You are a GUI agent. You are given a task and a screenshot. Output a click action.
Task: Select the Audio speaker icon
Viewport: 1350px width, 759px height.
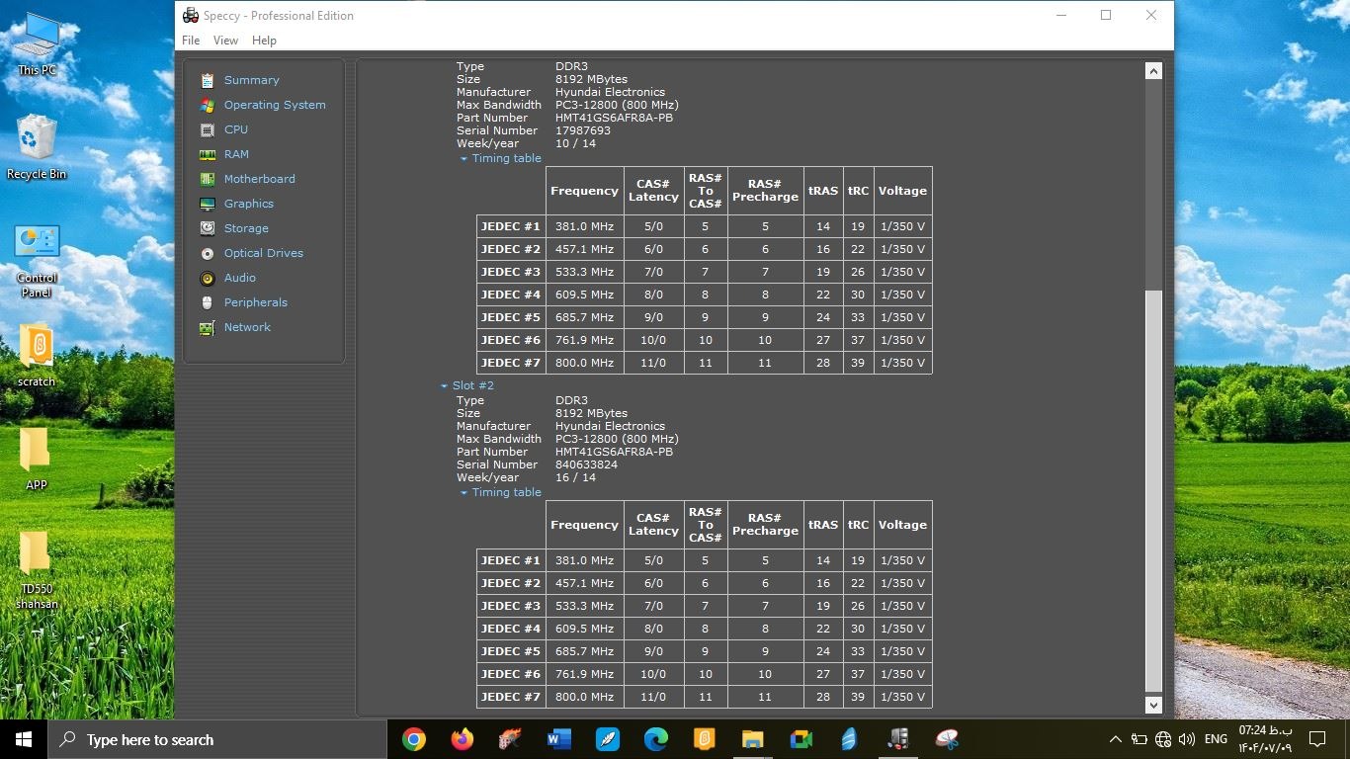tap(208, 278)
